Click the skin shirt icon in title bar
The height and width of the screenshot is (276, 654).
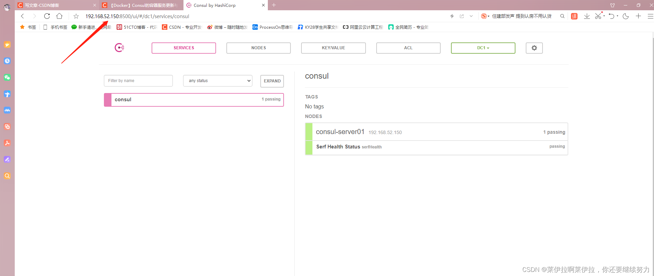(x=613, y=5)
